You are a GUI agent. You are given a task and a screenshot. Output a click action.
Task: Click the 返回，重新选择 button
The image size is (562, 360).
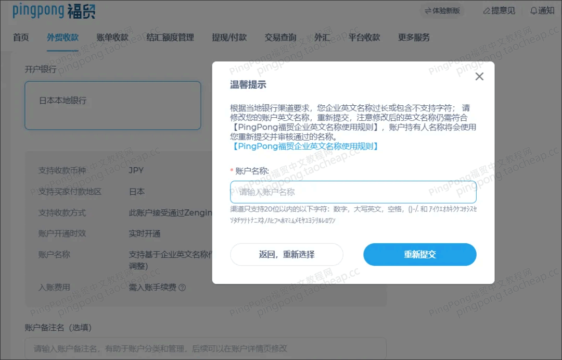tap(287, 254)
